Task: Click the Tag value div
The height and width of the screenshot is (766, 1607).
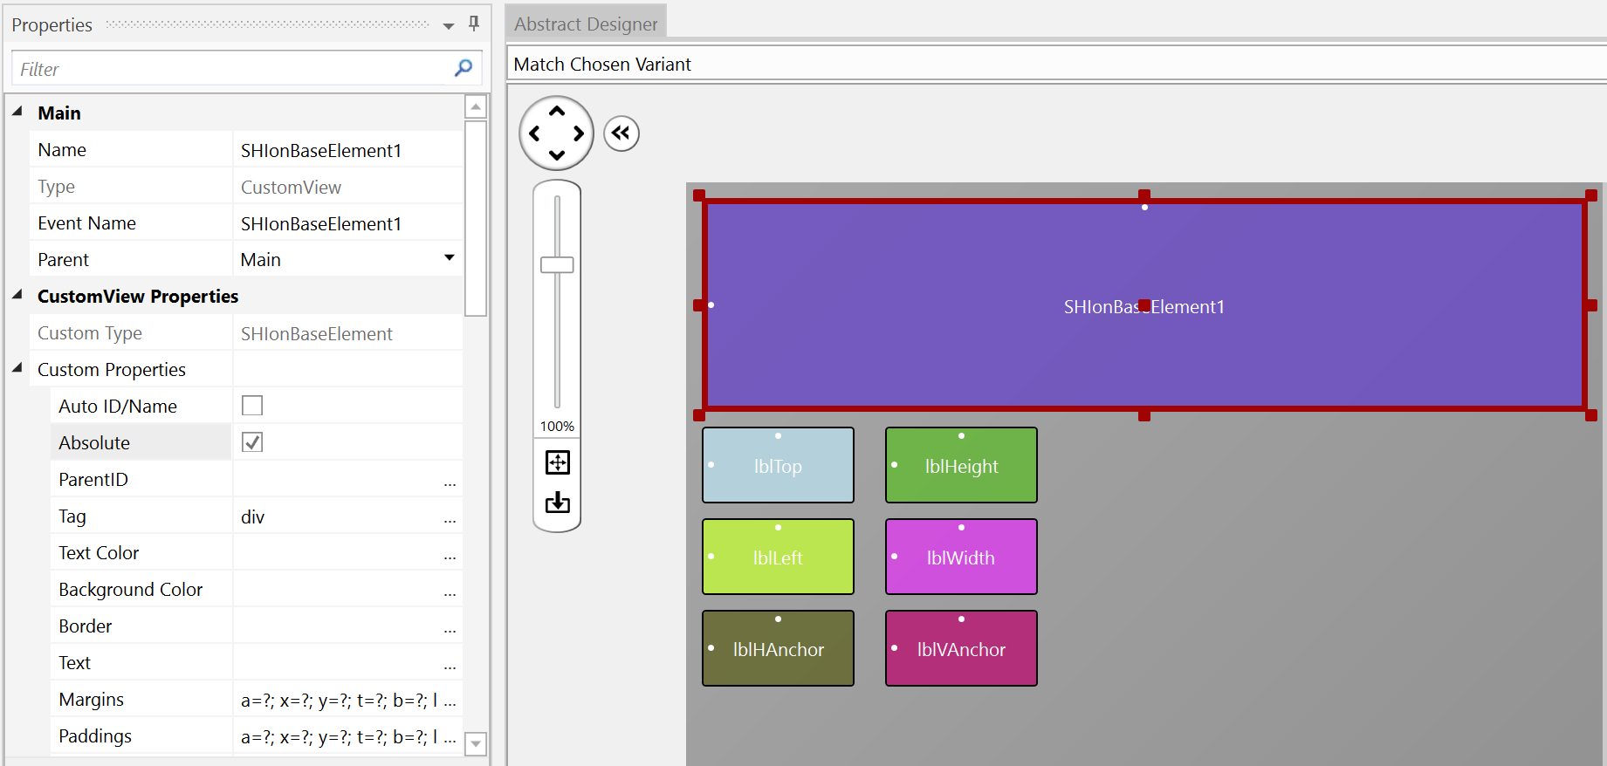Action: click(252, 517)
